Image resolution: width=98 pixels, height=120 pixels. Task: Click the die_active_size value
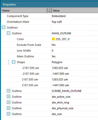point(61,97)
